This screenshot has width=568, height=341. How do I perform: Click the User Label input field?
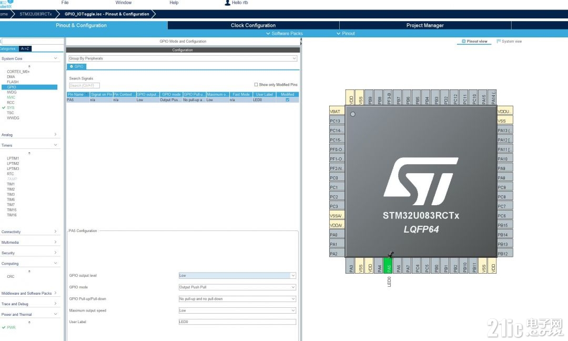click(237, 322)
